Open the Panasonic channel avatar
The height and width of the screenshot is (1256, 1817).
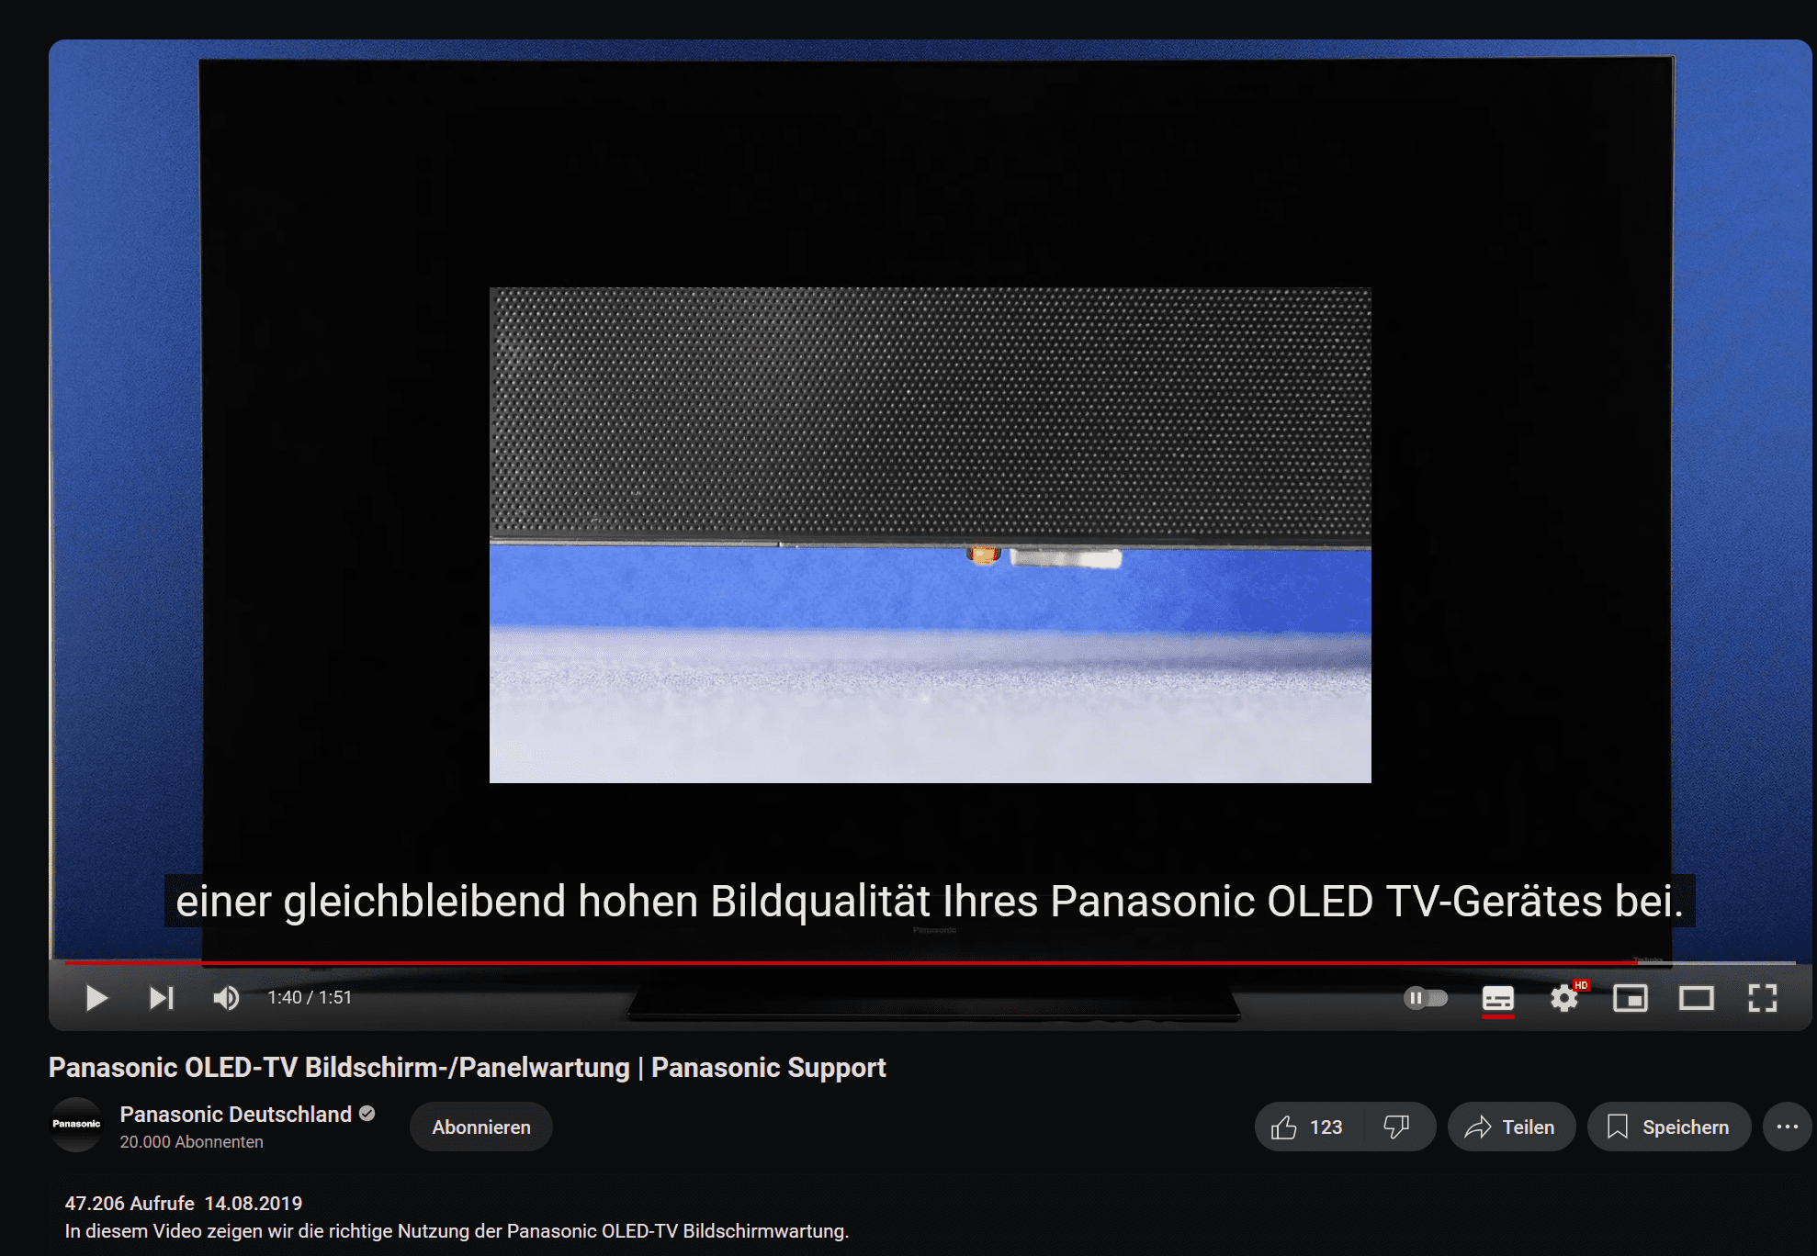click(x=76, y=1125)
